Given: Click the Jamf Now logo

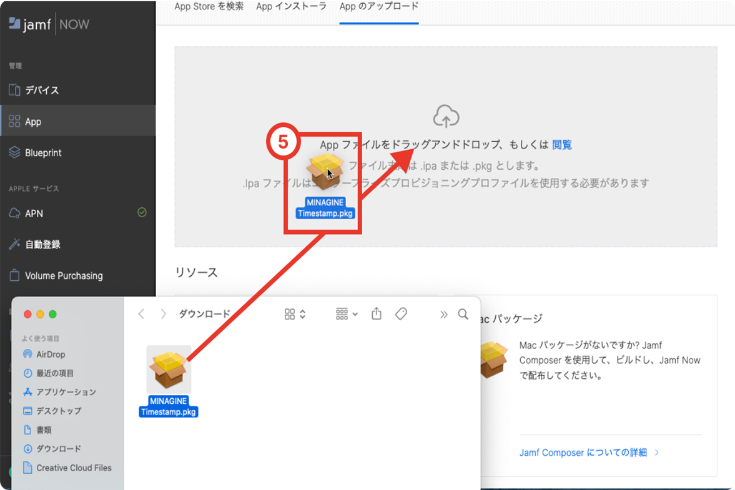Looking at the screenshot, I should coord(49,24).
